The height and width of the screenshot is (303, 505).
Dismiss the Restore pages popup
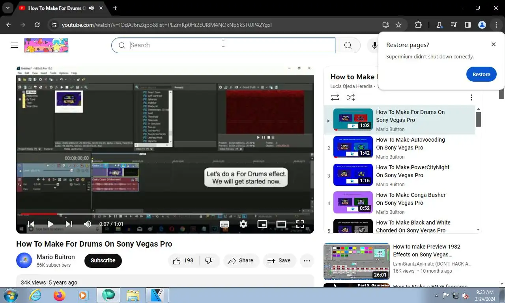pyautogui.click(x=493, y=44)
